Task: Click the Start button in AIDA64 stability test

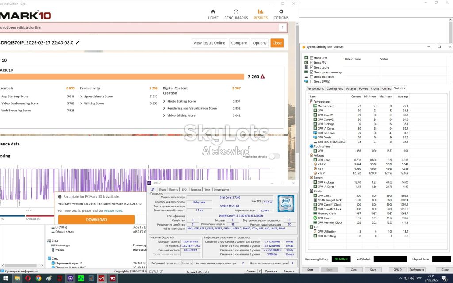Action: tap(310, 270)
